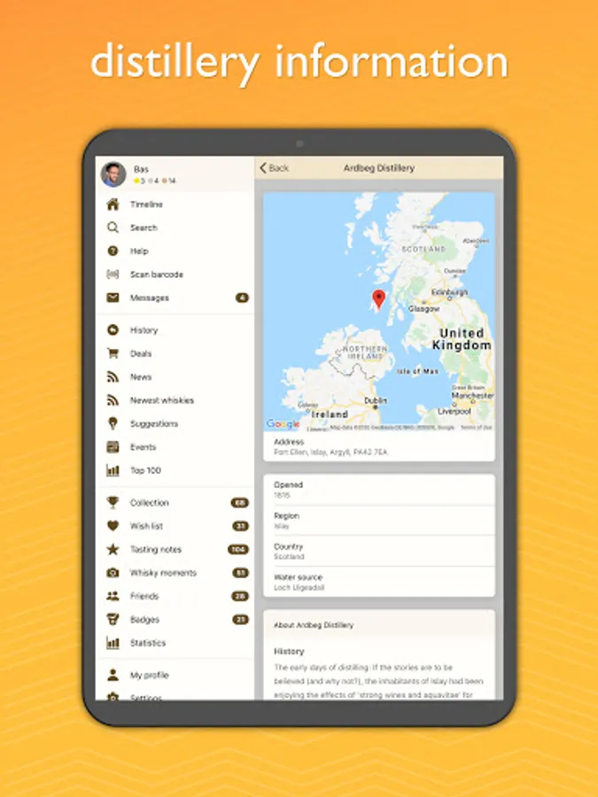This screenshot has width=598, height=797.
Task: Open the Statistics menu label
Action: (x=148, y=643)
